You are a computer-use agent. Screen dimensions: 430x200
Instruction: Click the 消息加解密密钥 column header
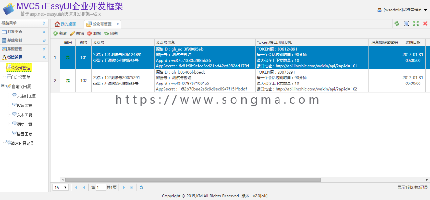tap(384, 42)
